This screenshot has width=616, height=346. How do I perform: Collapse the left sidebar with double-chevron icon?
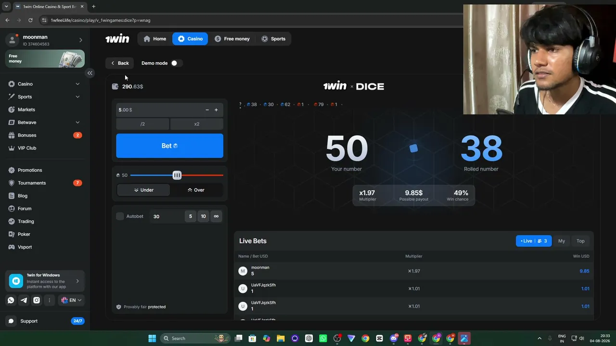pyautogui.click(x=90, y=73)
